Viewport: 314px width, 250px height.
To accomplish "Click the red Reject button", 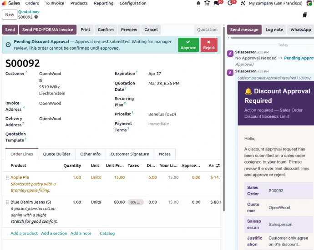I will pos(209,45).
